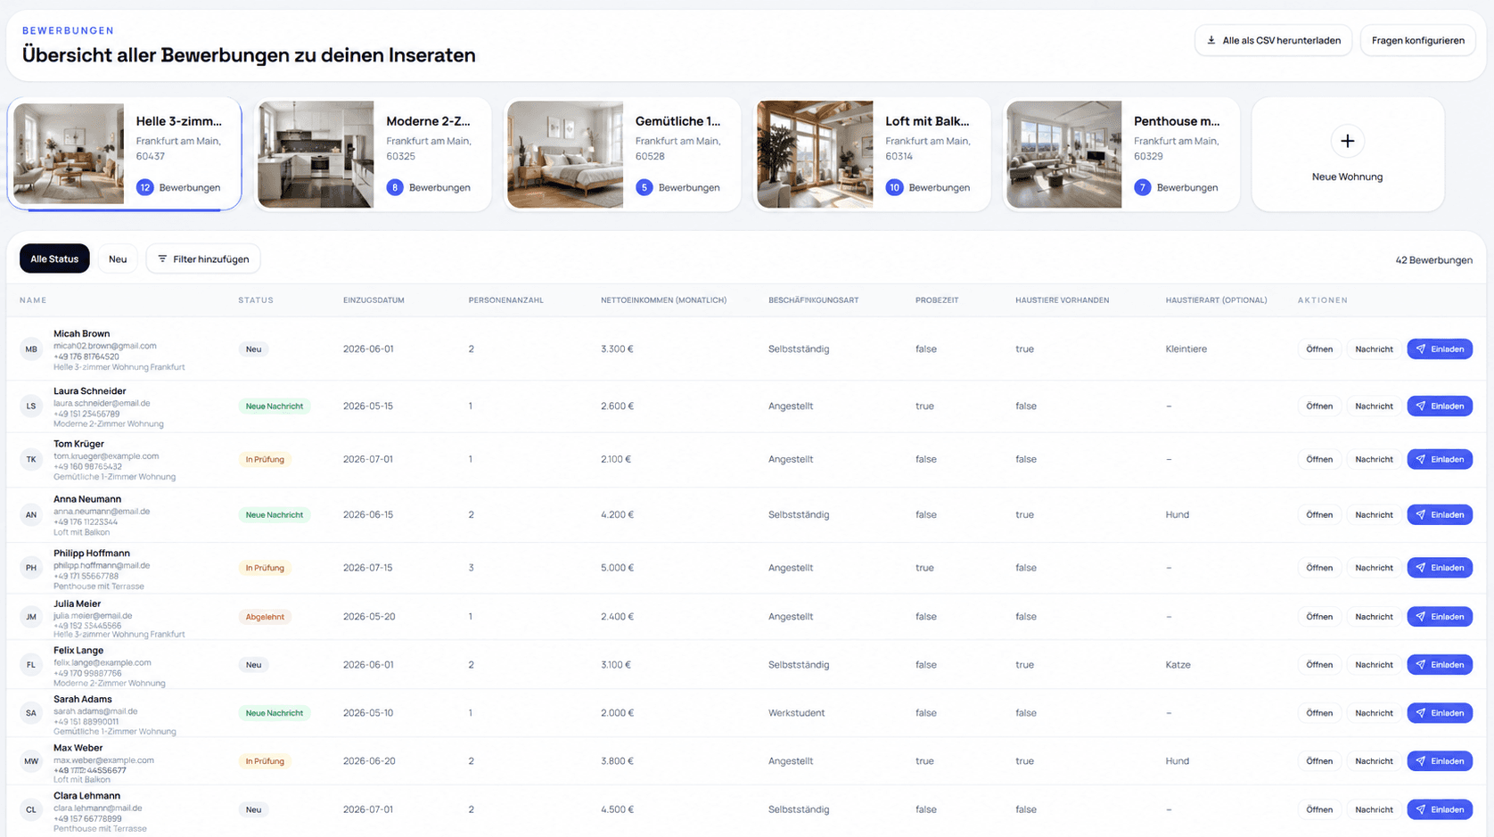Viewport: 1494px width, 837px height.
Task: Click TK avatar for Tom Krüger
Action: (31, 460)
